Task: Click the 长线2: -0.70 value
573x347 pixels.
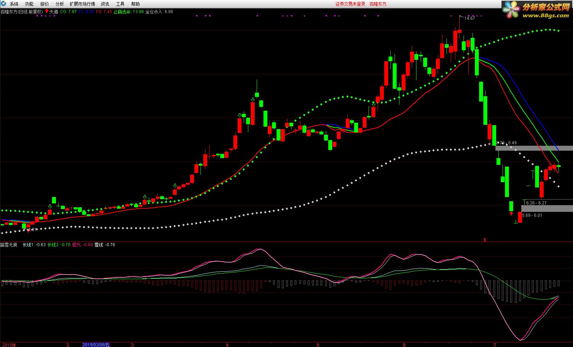Action: 59,245
